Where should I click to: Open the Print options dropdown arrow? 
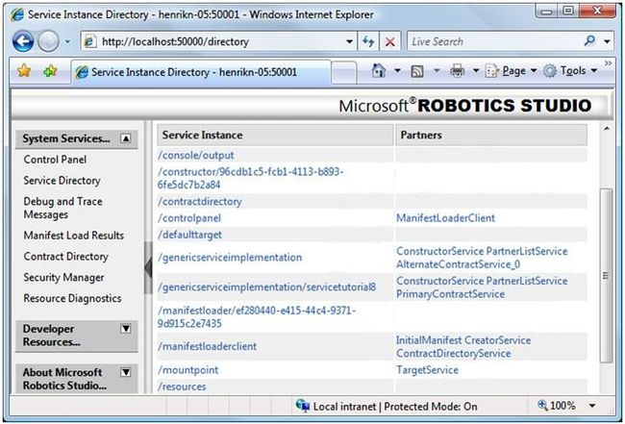point(476,71)
